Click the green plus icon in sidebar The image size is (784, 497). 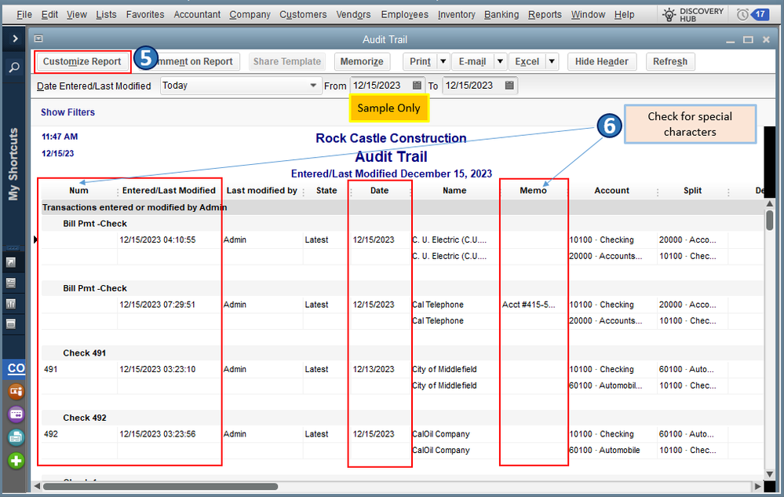point(16,461)
